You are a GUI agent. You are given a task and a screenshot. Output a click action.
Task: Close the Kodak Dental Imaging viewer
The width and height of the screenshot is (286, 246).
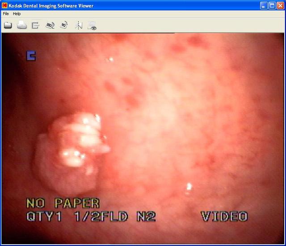click(280, 6)
